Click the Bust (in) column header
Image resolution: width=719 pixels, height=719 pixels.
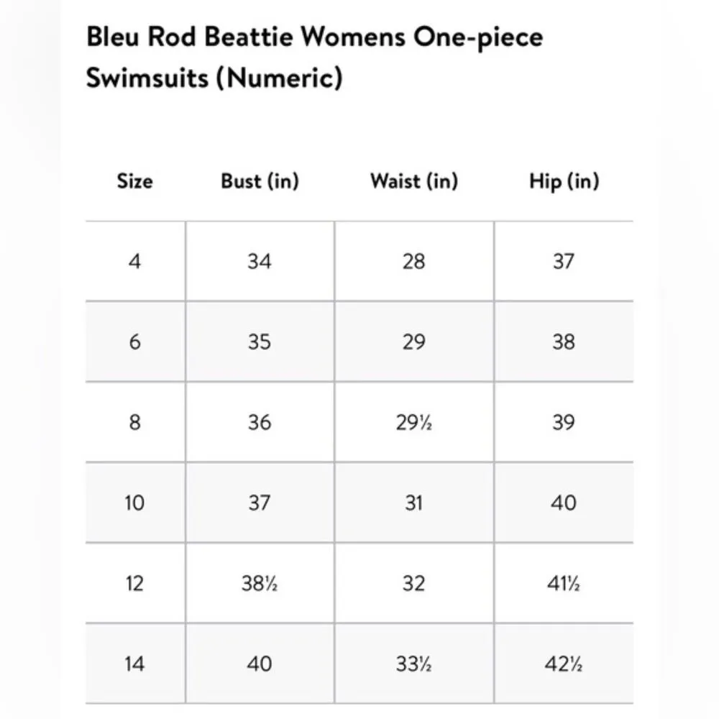click(260, 181)
